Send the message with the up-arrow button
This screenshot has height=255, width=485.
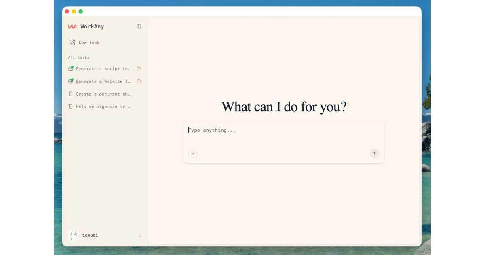click(x=374, y=153)
